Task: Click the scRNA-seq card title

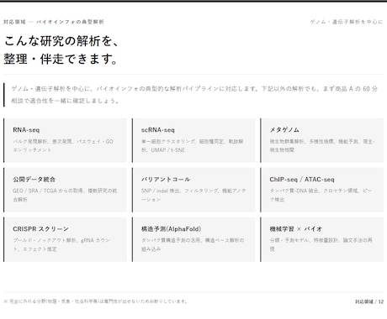Action: coord(157,130)
